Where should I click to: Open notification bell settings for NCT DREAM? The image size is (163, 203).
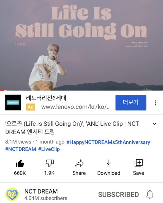[x=150, y=195]
